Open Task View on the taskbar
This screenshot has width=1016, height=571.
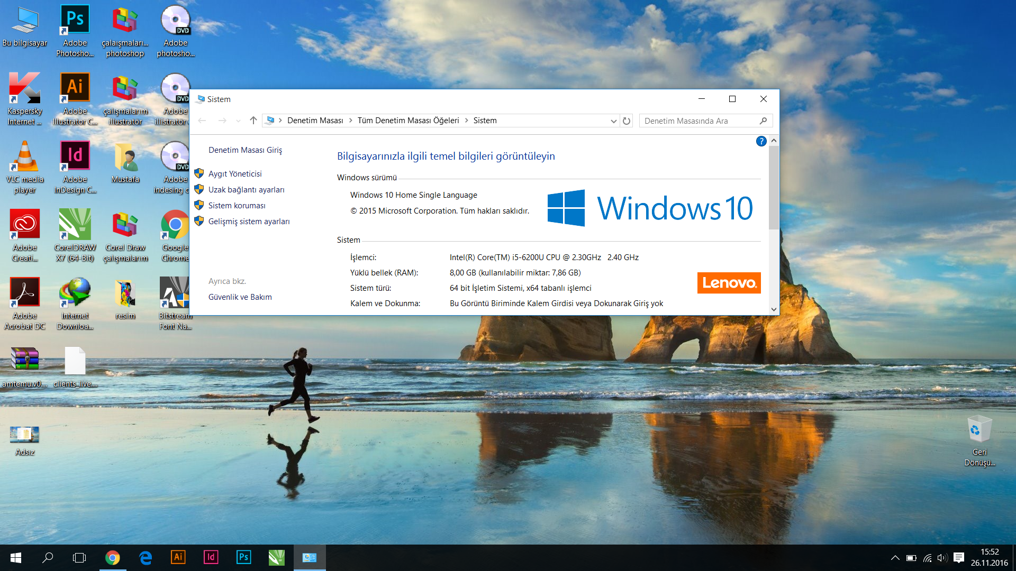point(79,558)
